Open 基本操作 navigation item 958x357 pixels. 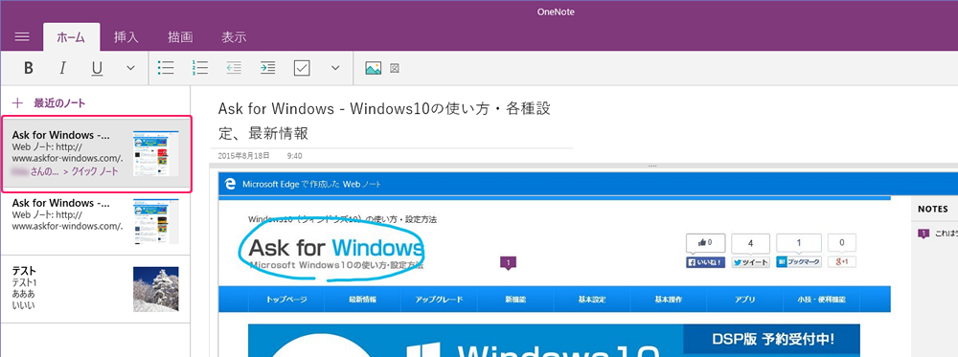[669, 301]
